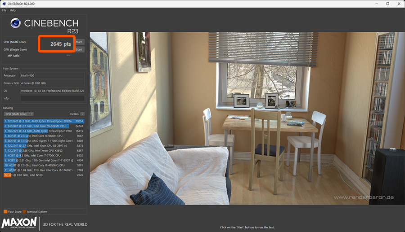Select ranking row 10 Intel Core i7-4850HQ

[44, 165]
